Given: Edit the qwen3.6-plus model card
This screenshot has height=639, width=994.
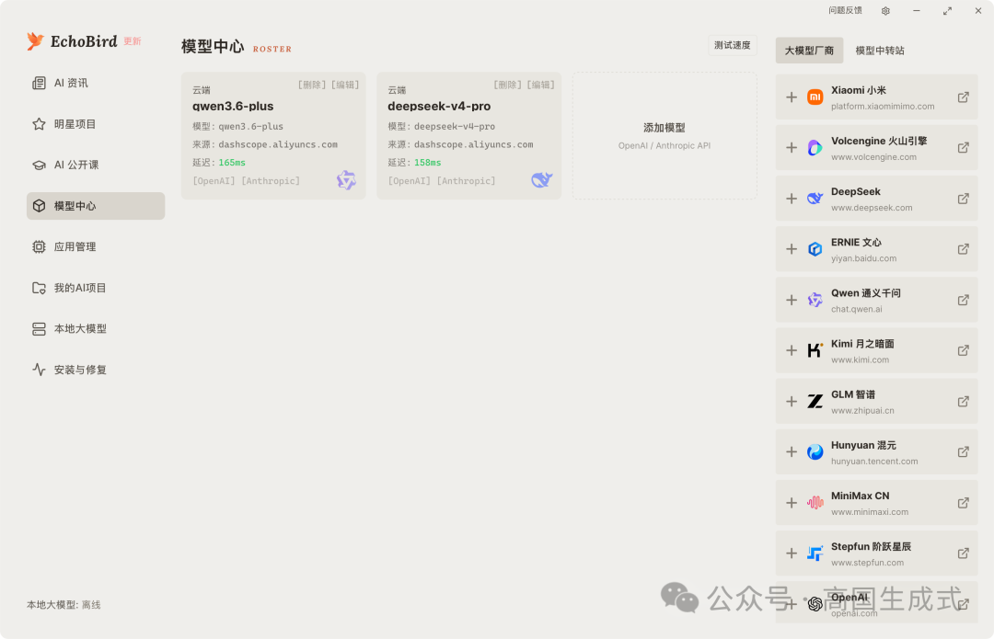Looking at the screenshot, I should (345, 85).
